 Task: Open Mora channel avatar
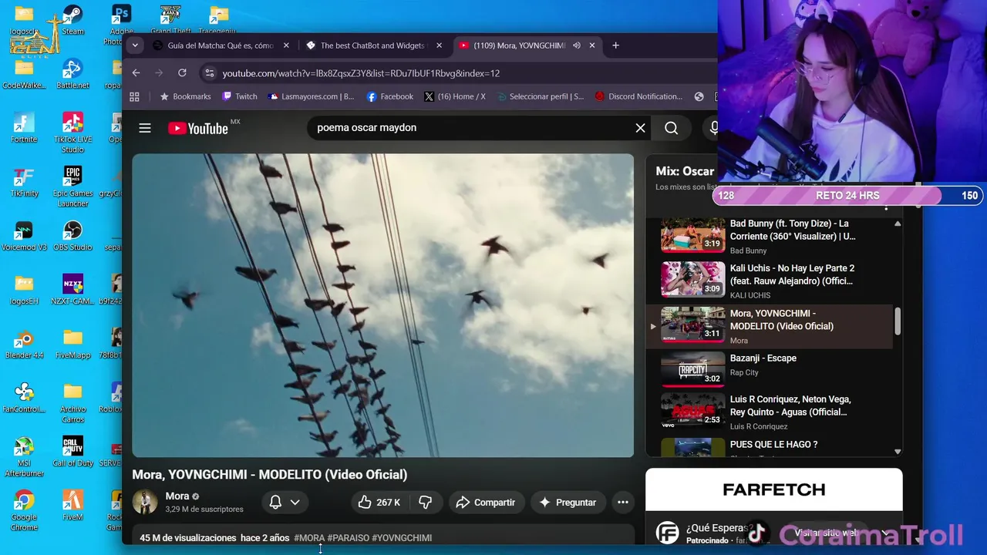pyautogui.click(x=145, y=502)
